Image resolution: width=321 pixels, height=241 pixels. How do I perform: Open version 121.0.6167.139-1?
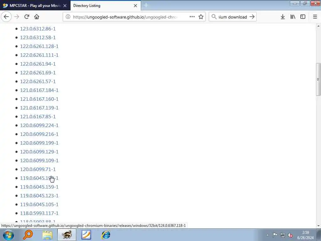pos(39,108)
